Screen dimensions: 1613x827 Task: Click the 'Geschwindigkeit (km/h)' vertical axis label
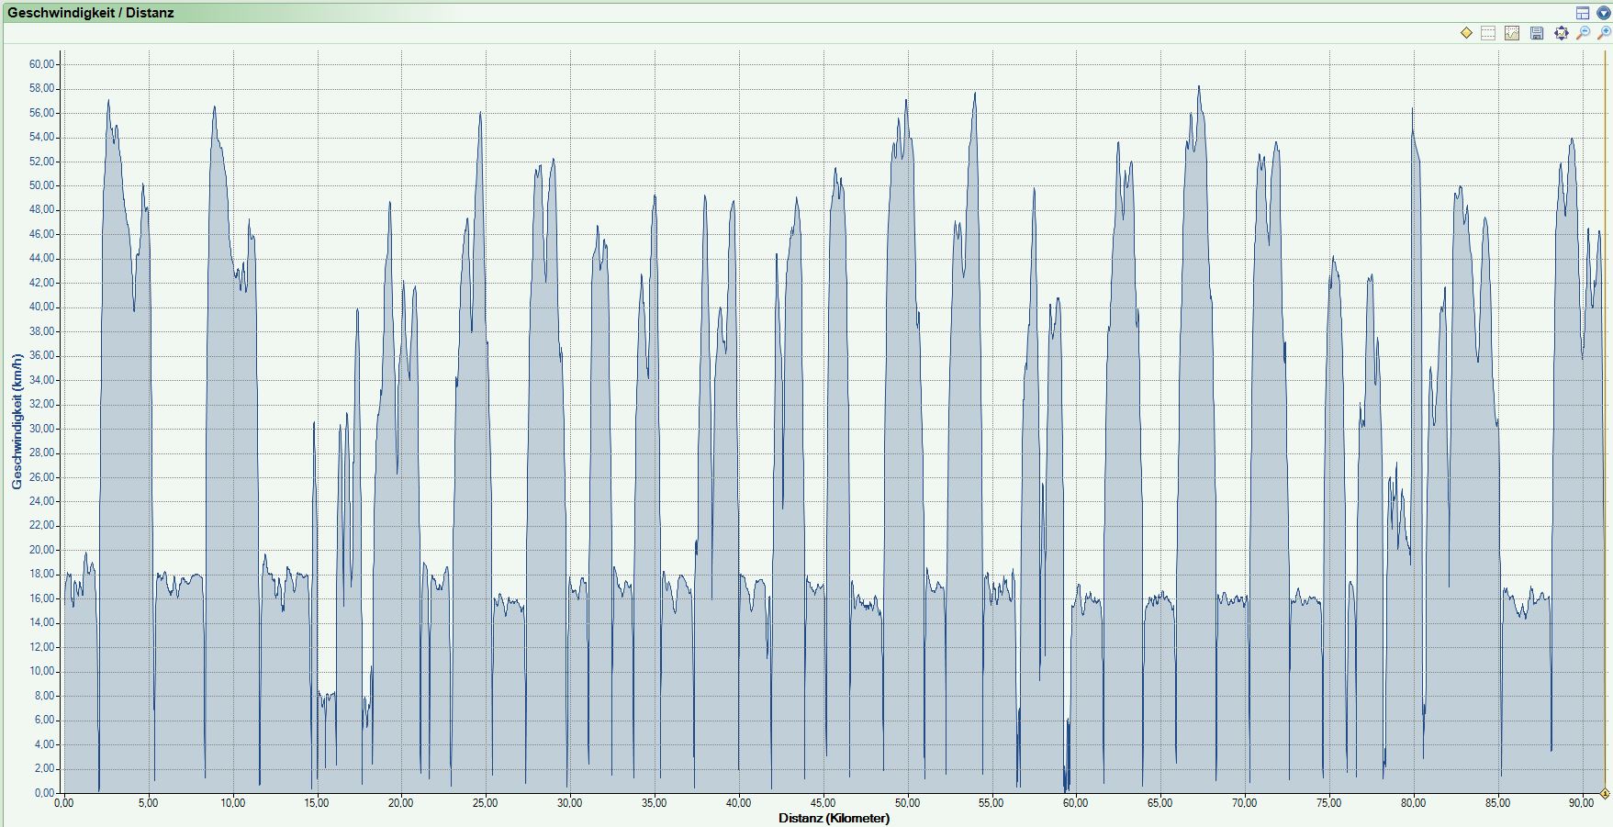coord(17,421)
